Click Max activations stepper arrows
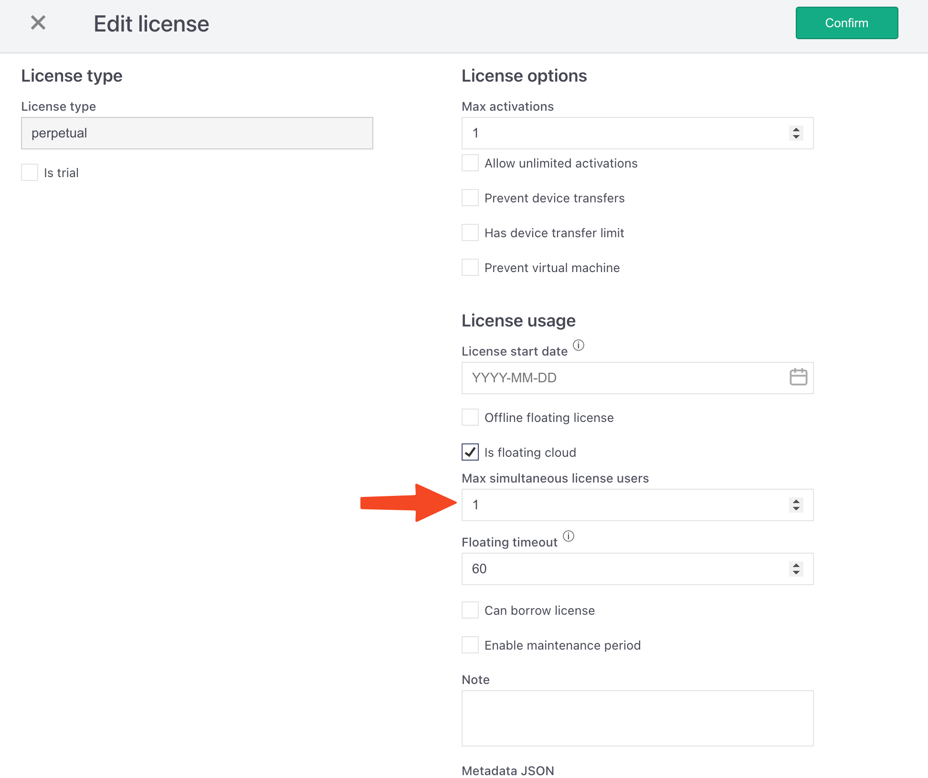Viewport: 928px width, 778px height. 796,133
